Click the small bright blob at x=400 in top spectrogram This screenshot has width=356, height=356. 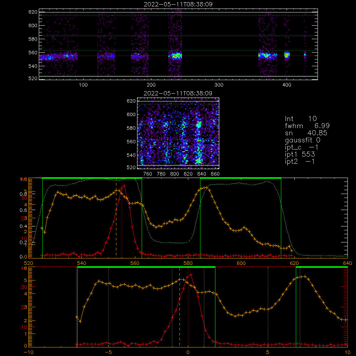point(287,55)
